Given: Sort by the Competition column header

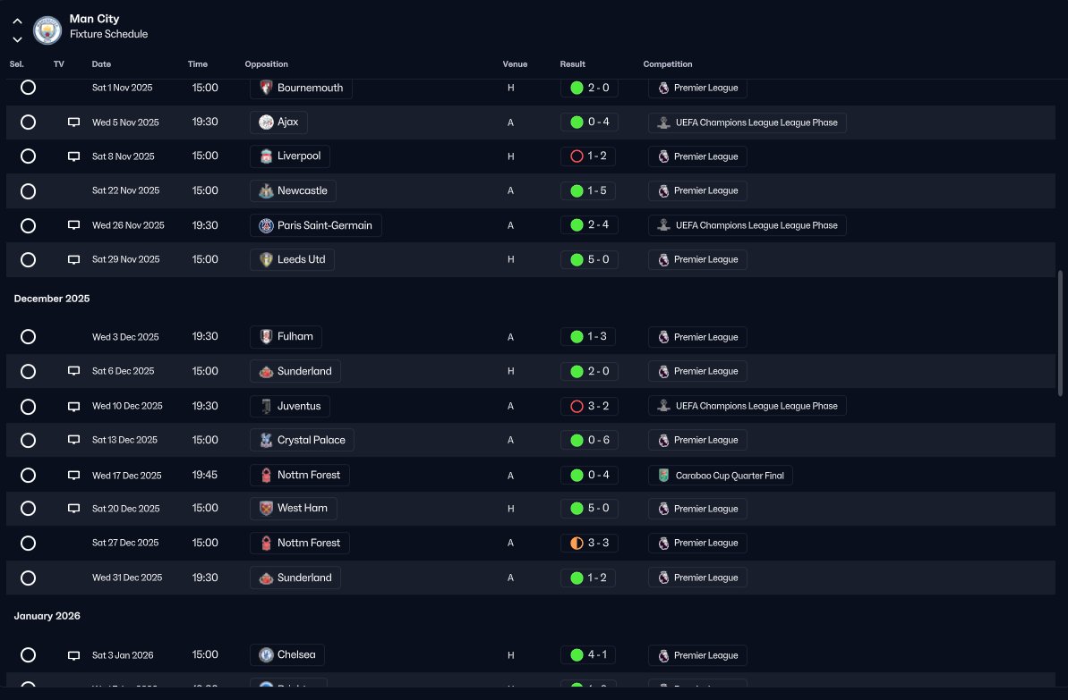Looking at the screenshot, I should point(668,64).
